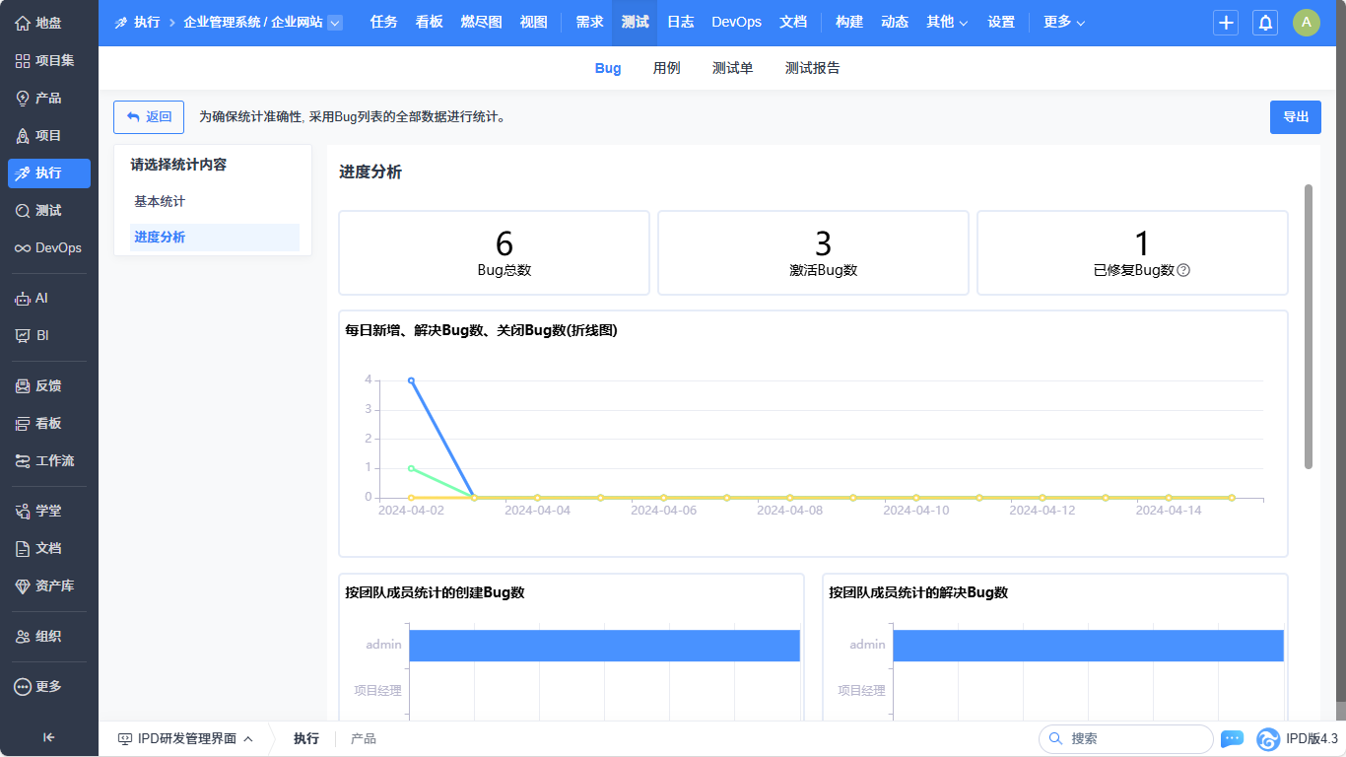
Task: Click the bottom 搜索 search field
Action: click(1133, 738)
